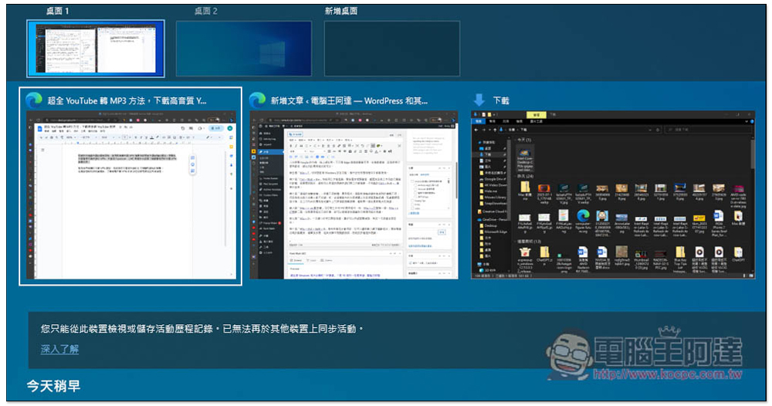This screenshot has height=406, width=772.
Task: Click the Edge icon beside the WordPress window title
Action: click(258, 100)
